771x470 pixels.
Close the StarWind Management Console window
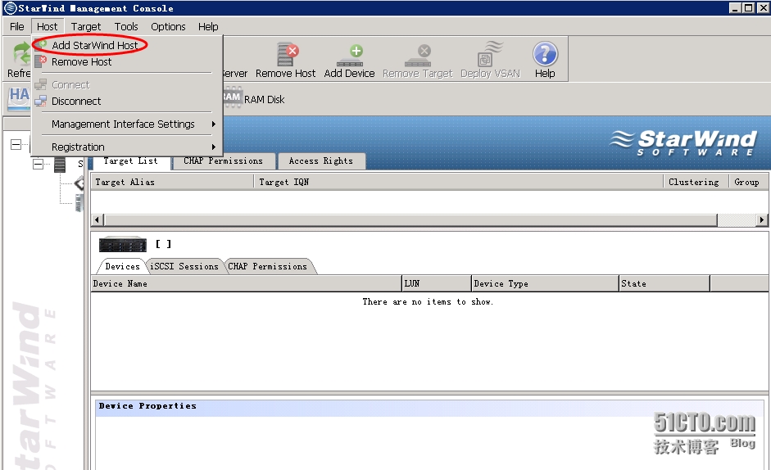(763, 8)
